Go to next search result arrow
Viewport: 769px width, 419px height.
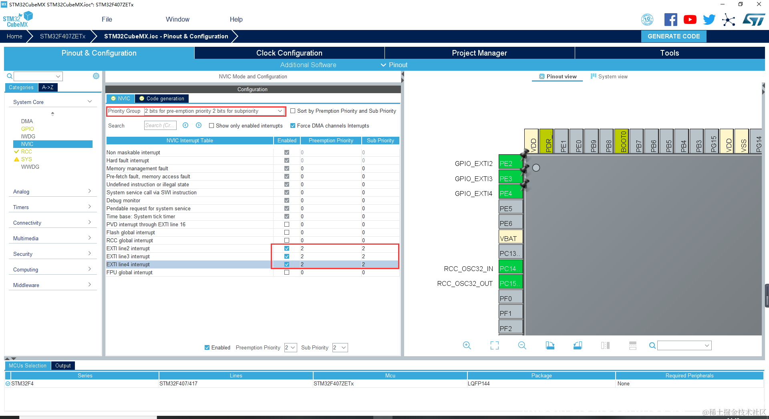pos(199,125)
